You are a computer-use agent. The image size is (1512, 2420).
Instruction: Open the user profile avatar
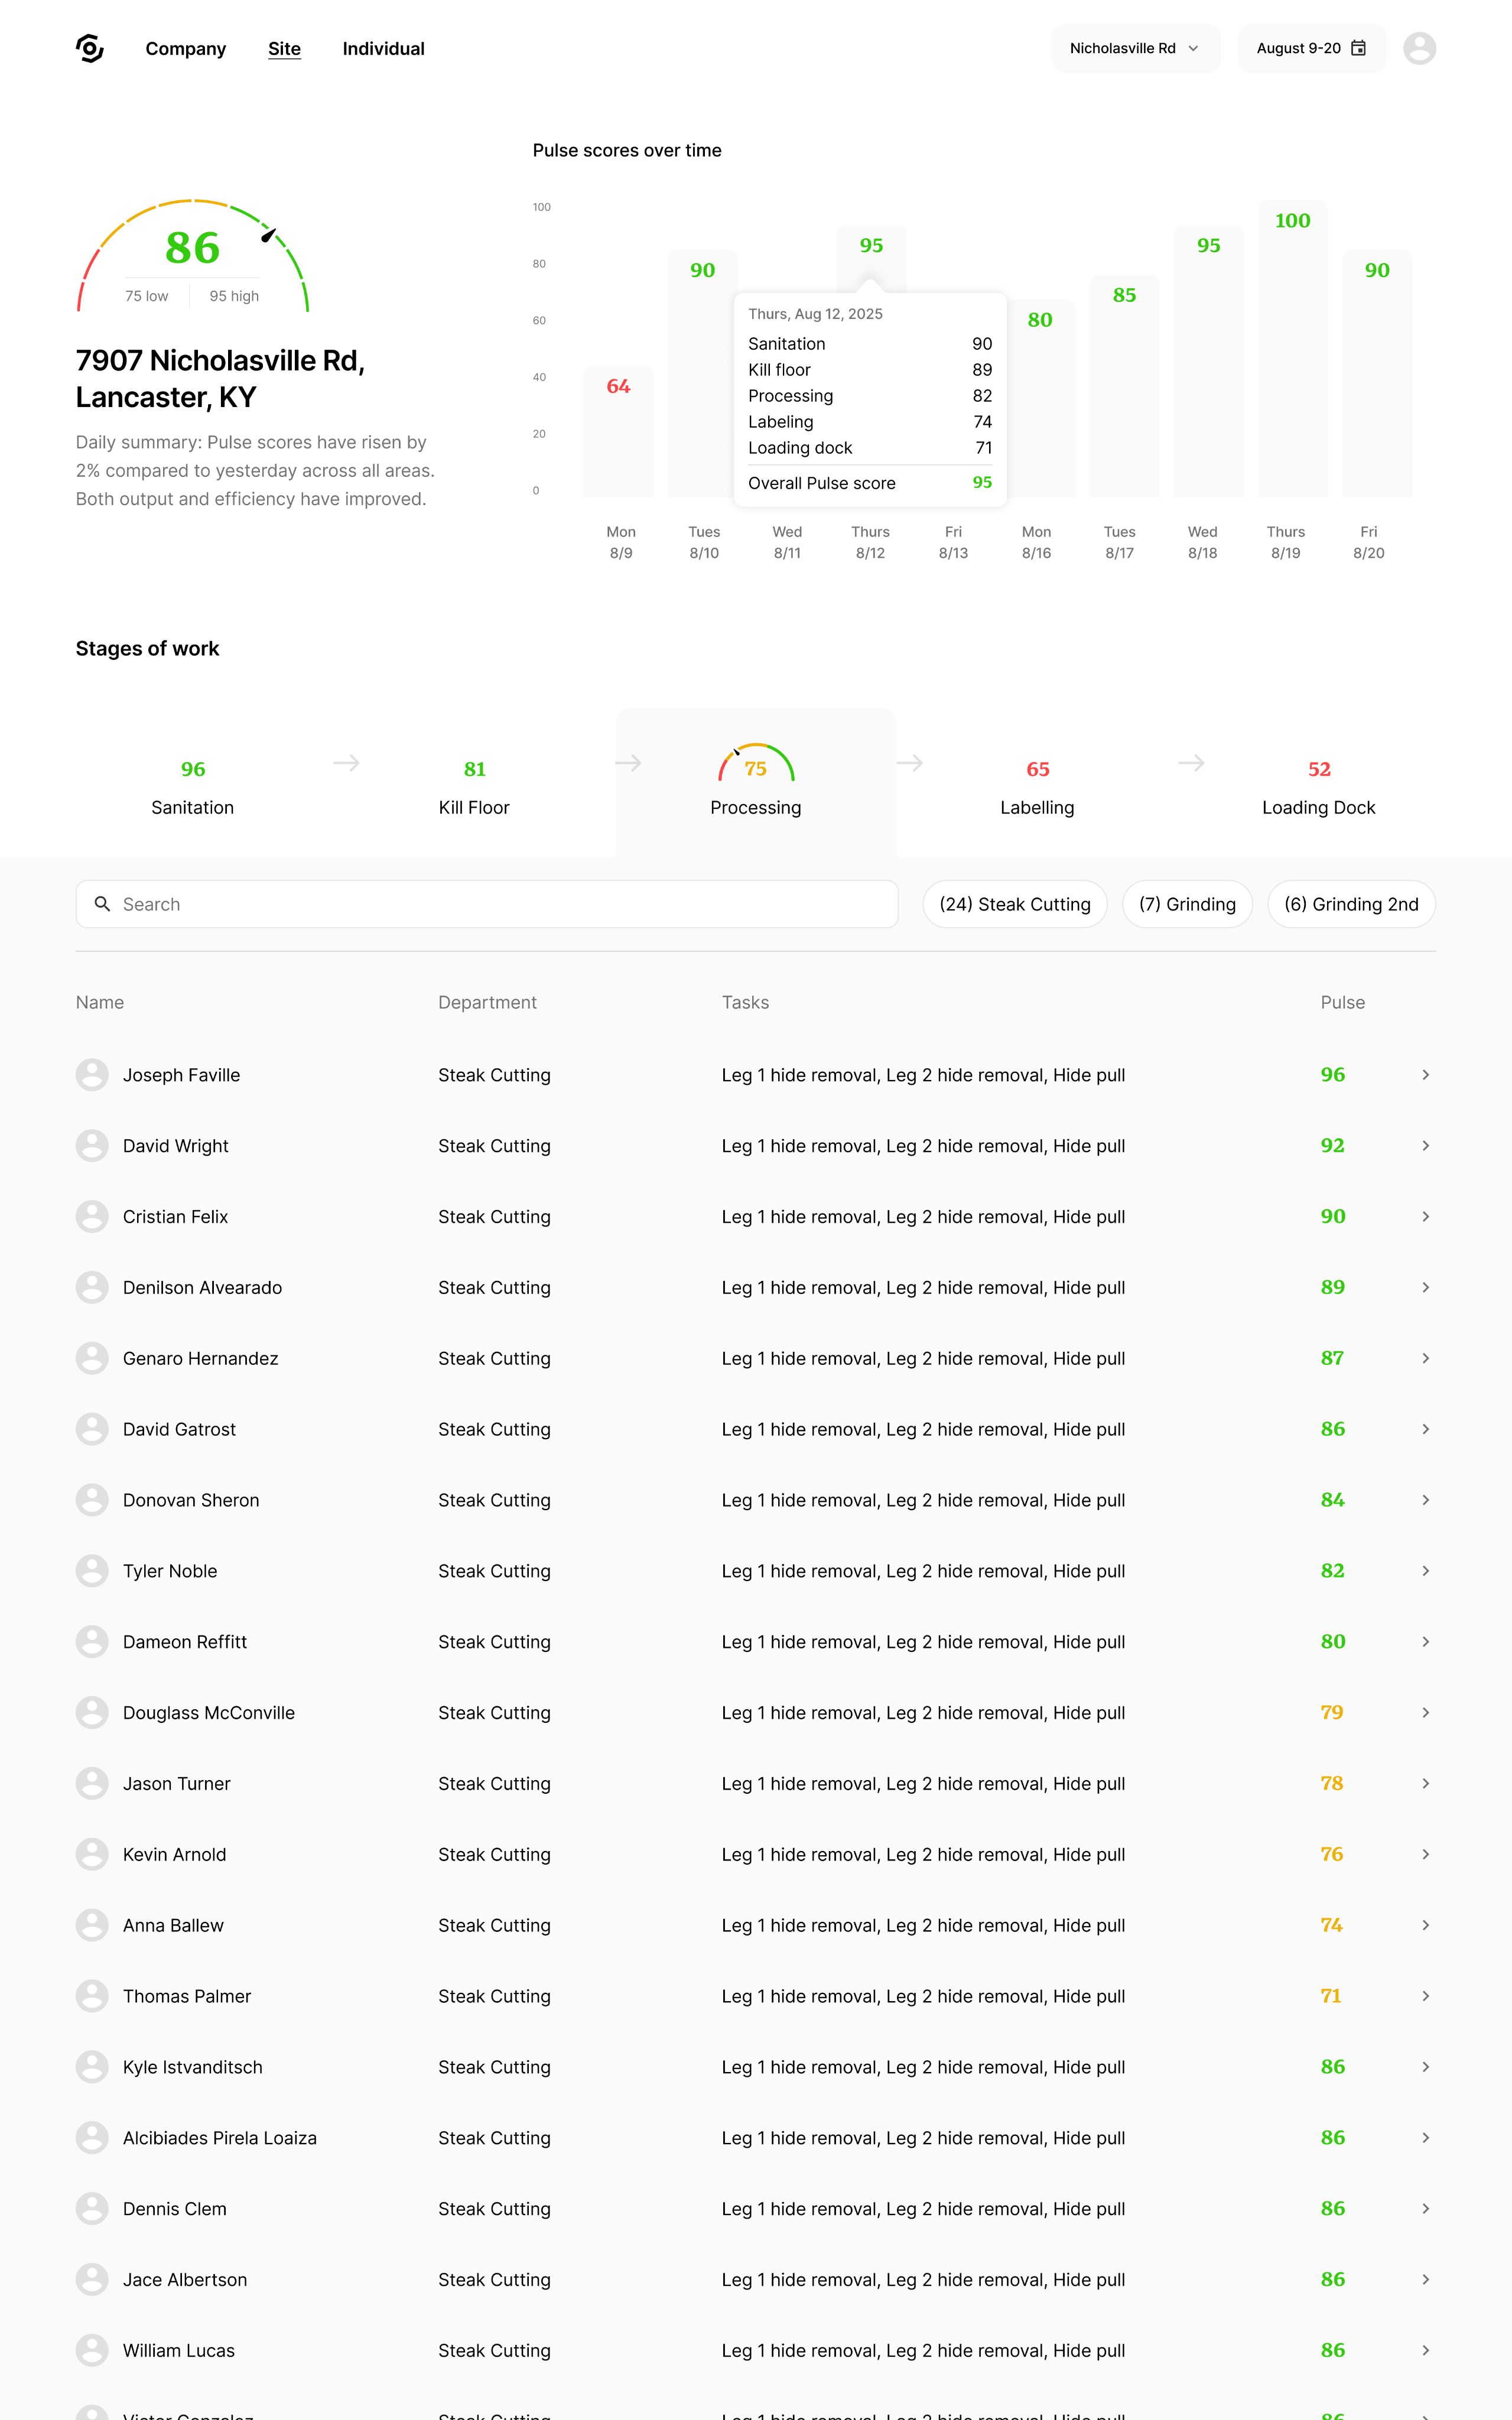[x=1418, y=48]
